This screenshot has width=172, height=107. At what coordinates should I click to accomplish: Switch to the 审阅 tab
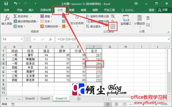tap(83, 10)
